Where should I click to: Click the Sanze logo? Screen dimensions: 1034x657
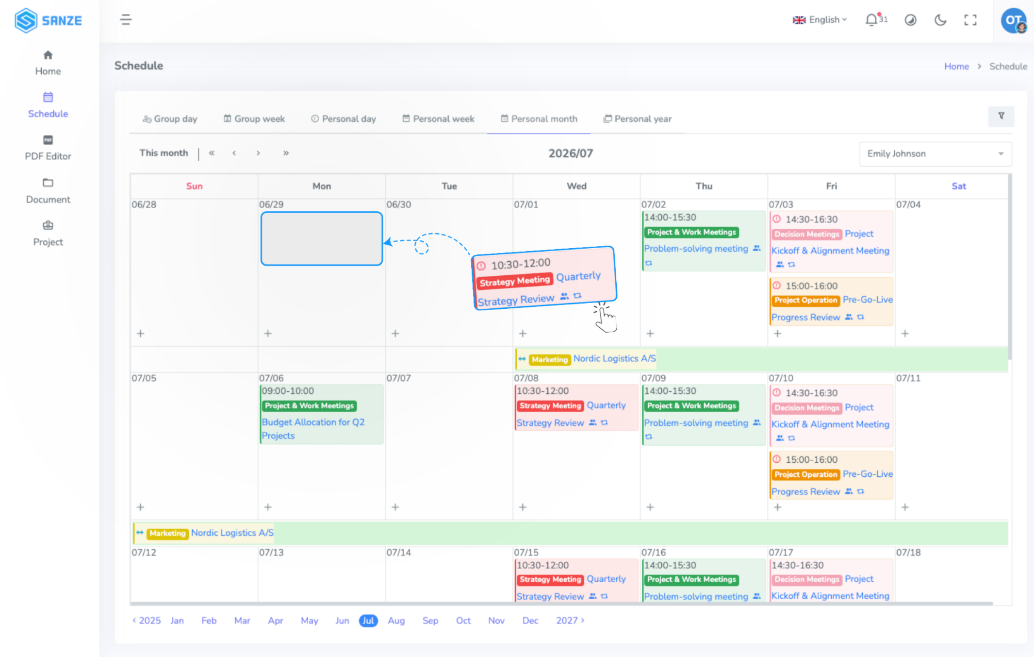(48, 20)
